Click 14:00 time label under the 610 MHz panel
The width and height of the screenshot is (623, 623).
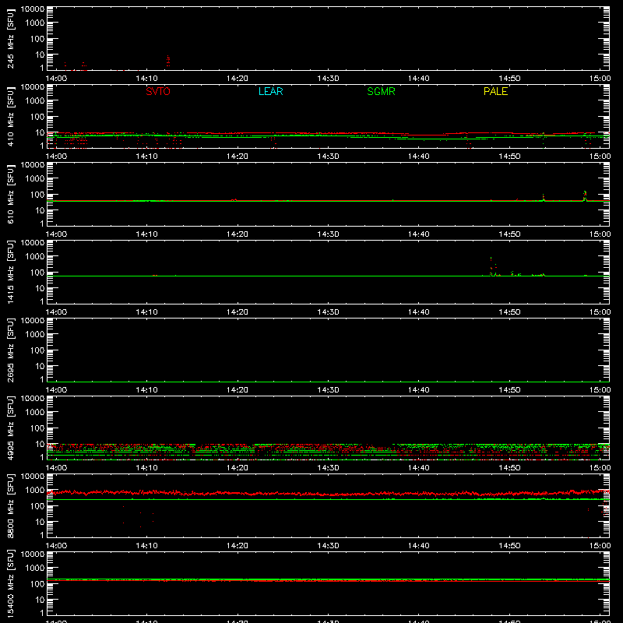[56, 234]
